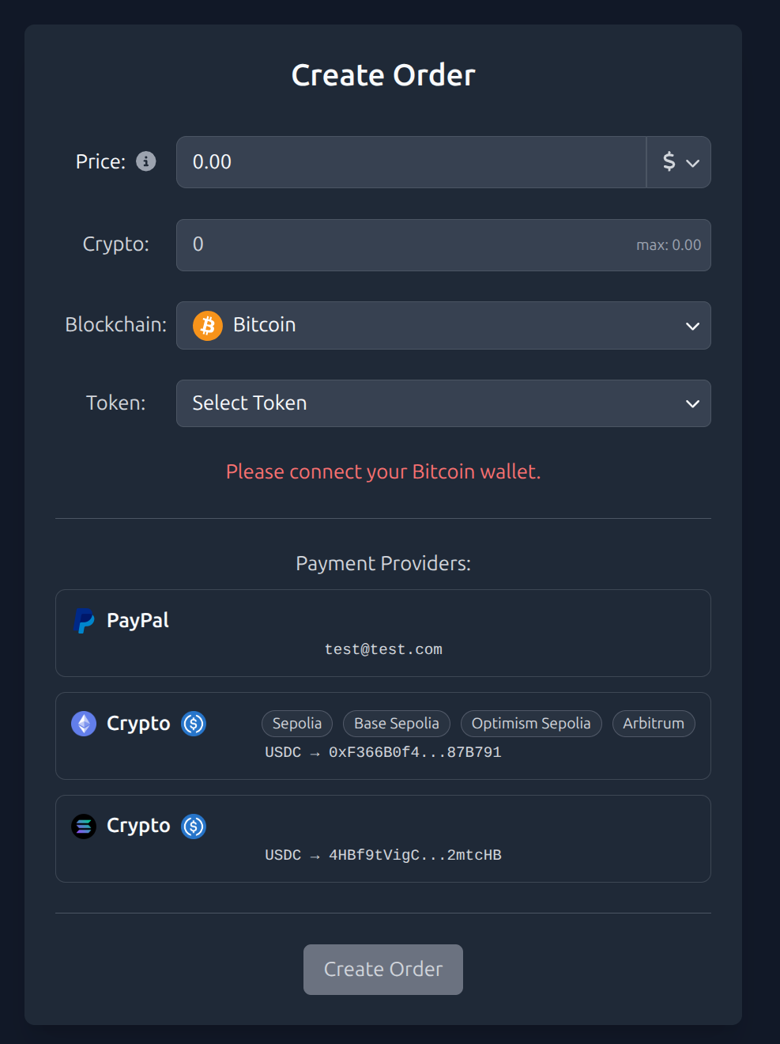Click the PayPal logo icon
This screenshot has height=1044, width=780.
pos(84,621)
